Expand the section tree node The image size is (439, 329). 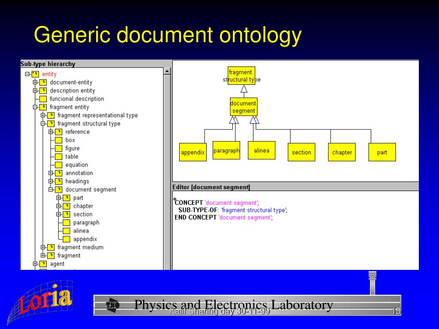click(58, 214)
